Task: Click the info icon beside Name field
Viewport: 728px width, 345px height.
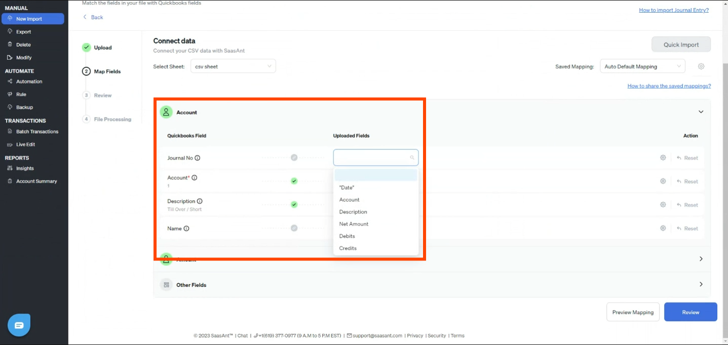Action: pyautogui.click(x=186, y=229)
